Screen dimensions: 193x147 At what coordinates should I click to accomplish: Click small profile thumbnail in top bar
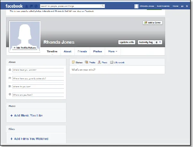(136, 6)
